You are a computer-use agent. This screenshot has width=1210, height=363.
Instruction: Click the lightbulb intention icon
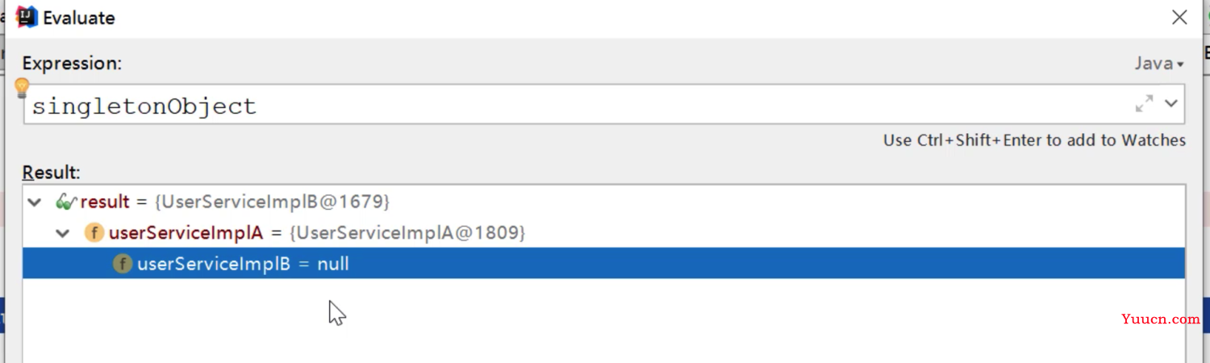pyautogui.click(x=23, y=88)
